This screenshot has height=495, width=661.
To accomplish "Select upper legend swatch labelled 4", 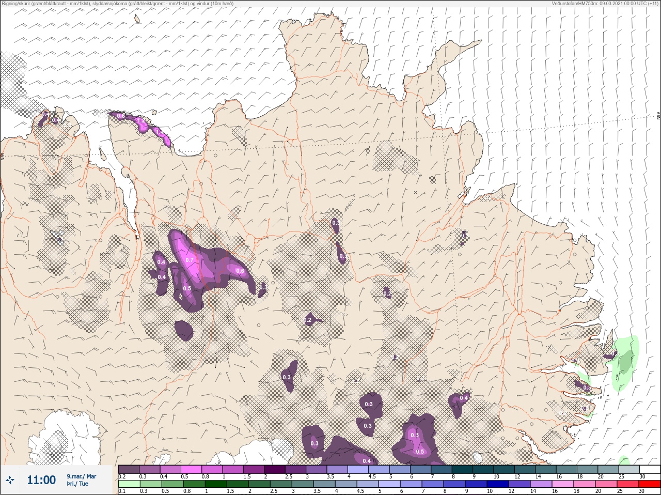I will click(x=358, y=469).
